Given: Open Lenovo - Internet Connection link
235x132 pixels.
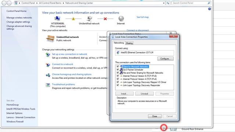Looking at the screenshot, I should (x=21, y=117).
